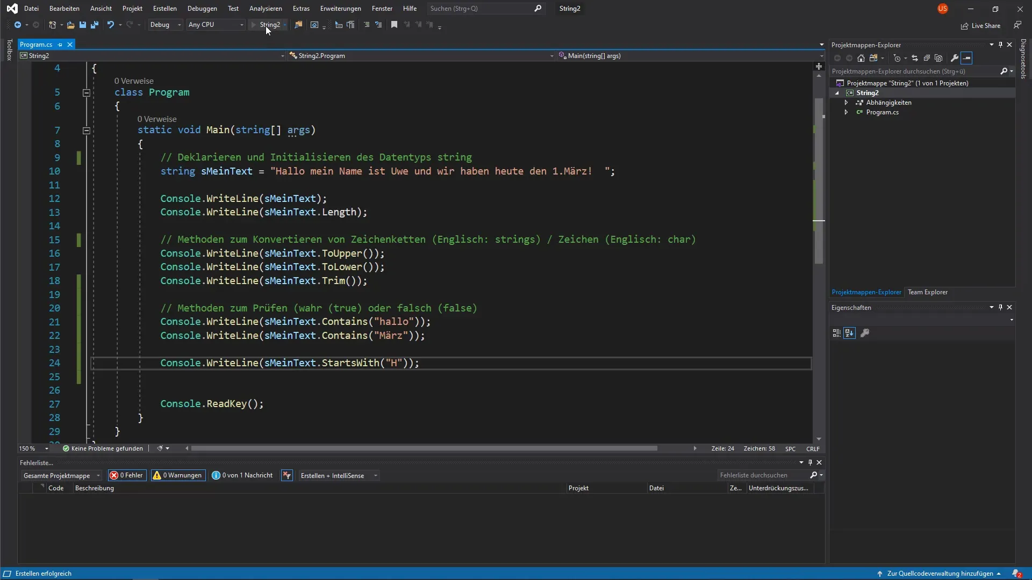Toggle auto-hide pin of Eigenschaften panel

pos(1000,307)
